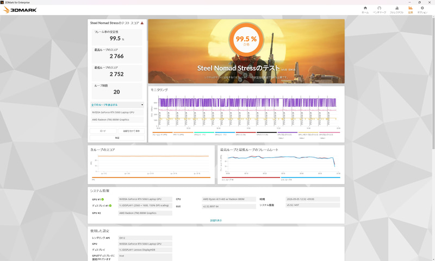
Task: Toggle the black CPU usage legend series
Action: coord(266,133)
